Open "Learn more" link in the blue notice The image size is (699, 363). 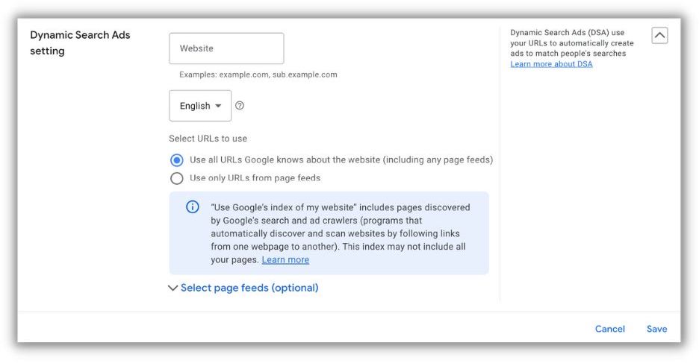coord(285,260)
